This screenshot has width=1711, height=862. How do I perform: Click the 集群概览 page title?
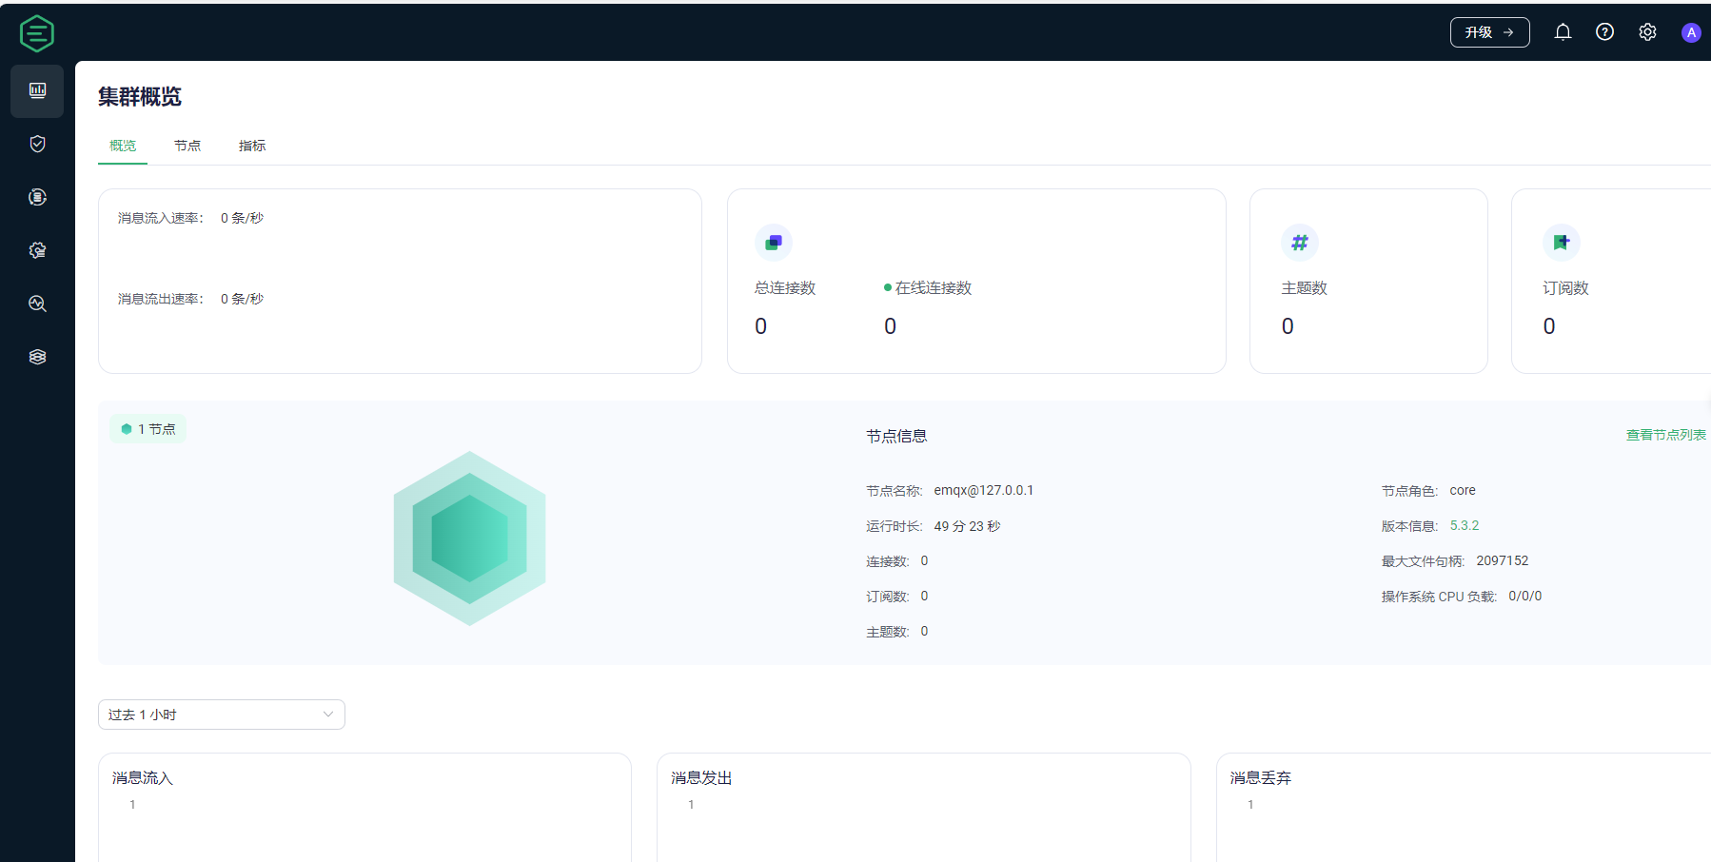click(x=140, y=97)
